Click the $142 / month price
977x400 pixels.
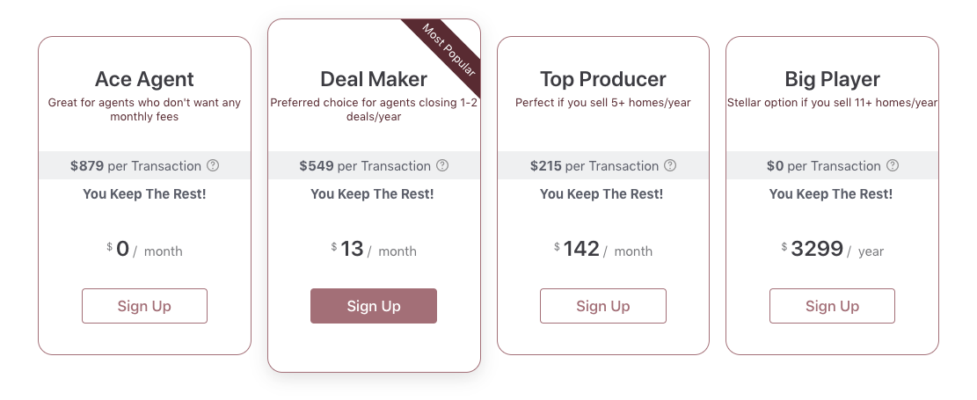click(x=603, y=250)
